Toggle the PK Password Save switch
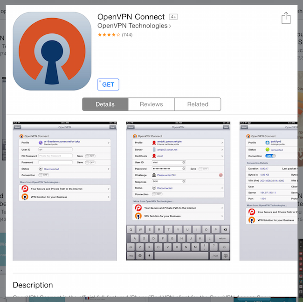The height and width of the screenshot is (302, 303). 90,156
